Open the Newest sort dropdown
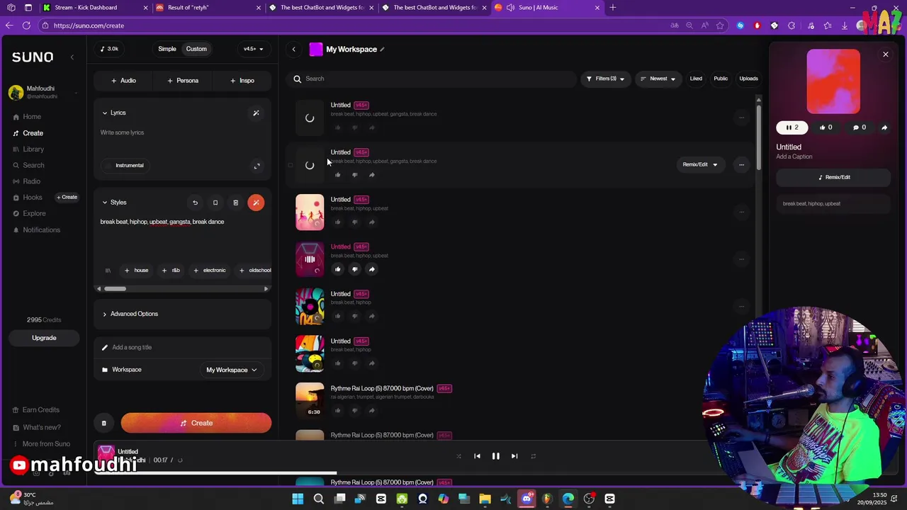Image resolution: width=907 pixels, height=510 pixels. pos(658,79)
